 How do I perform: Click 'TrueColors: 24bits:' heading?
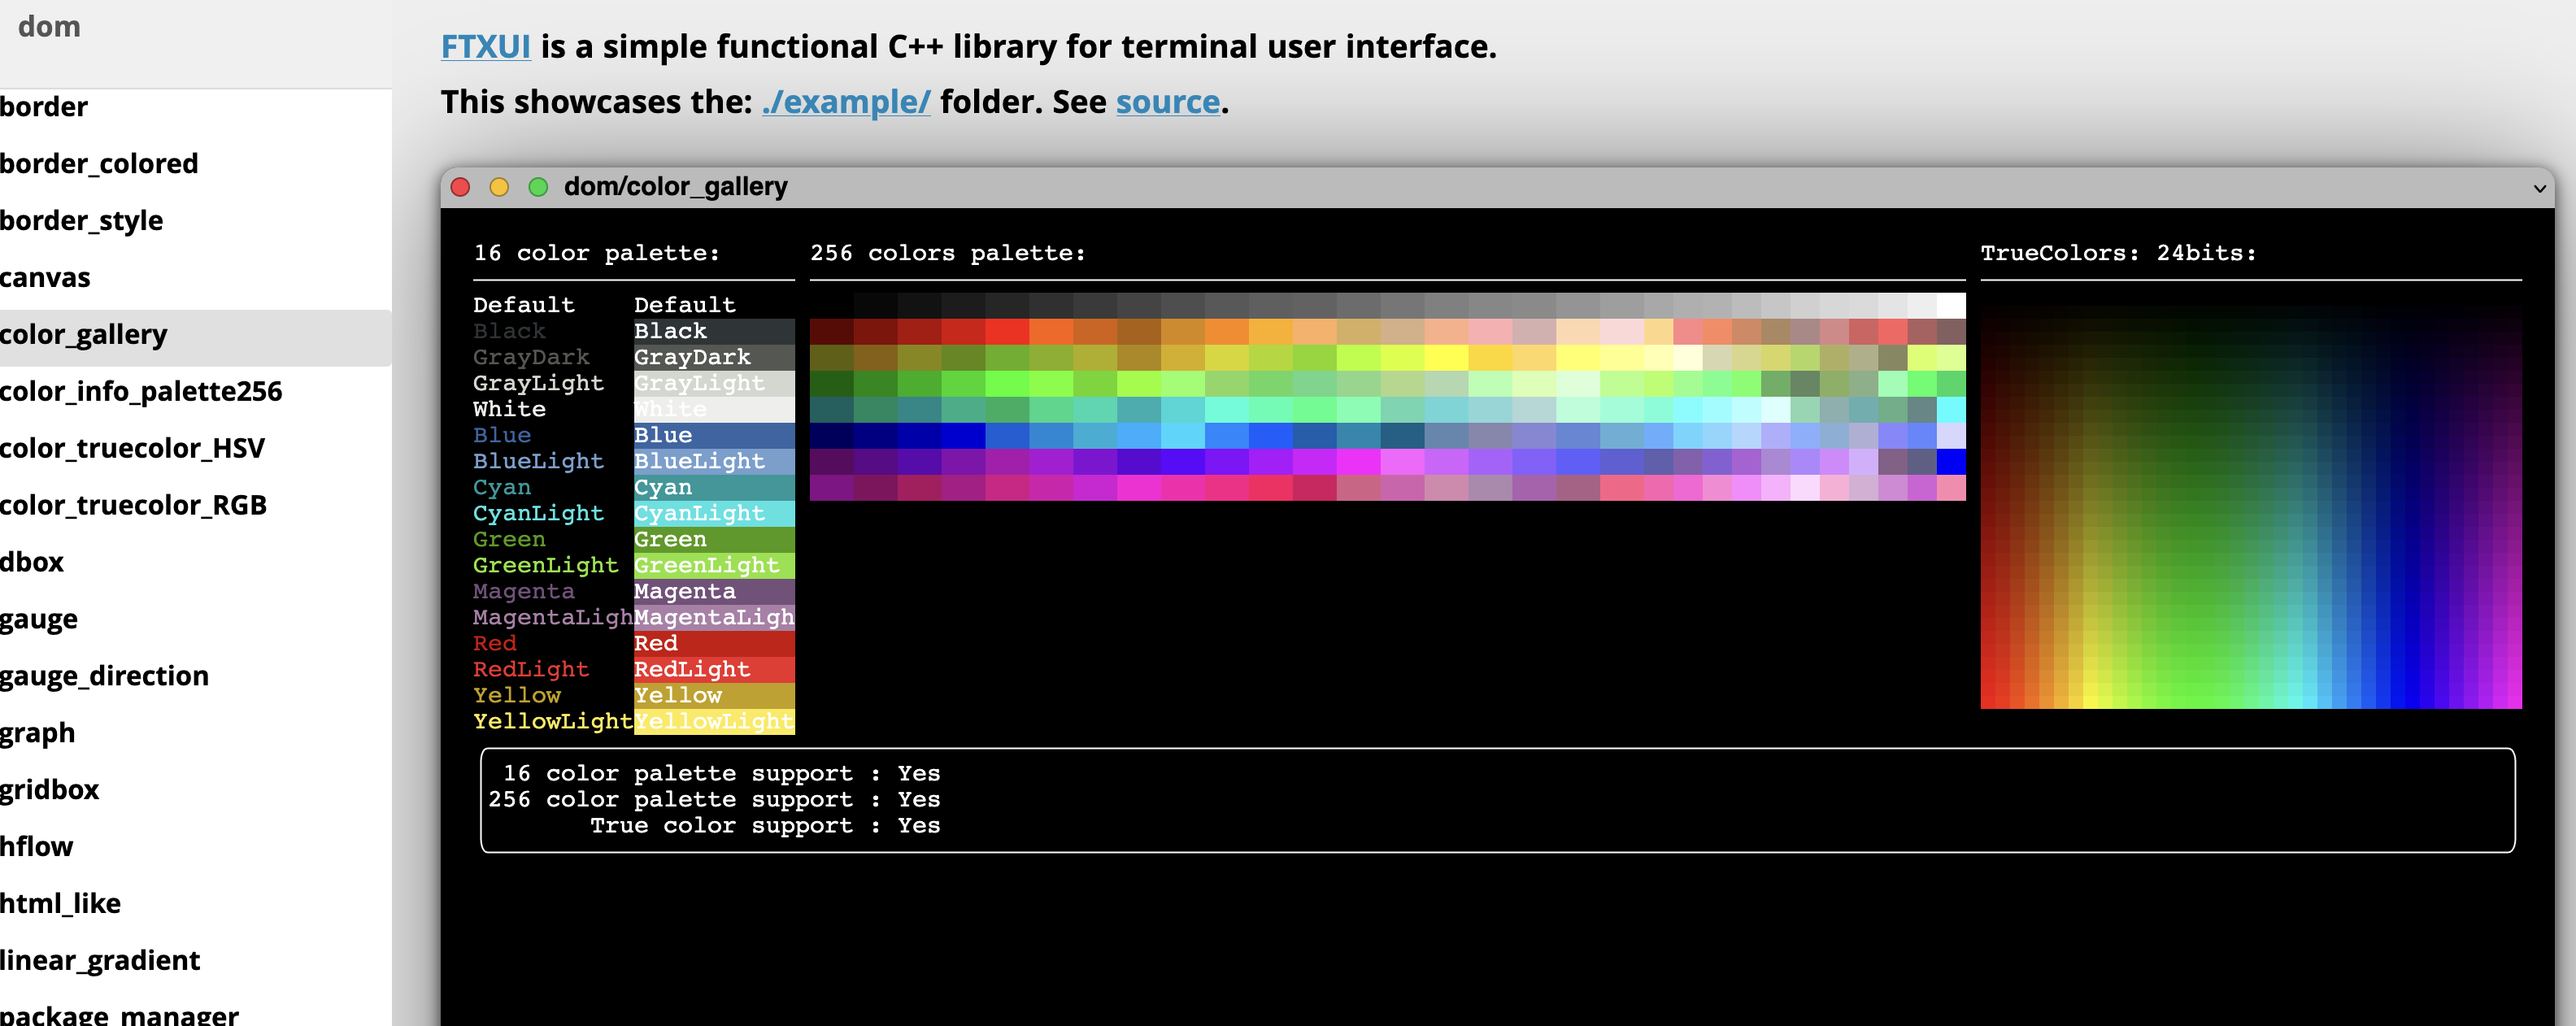tap(2119, 253)
